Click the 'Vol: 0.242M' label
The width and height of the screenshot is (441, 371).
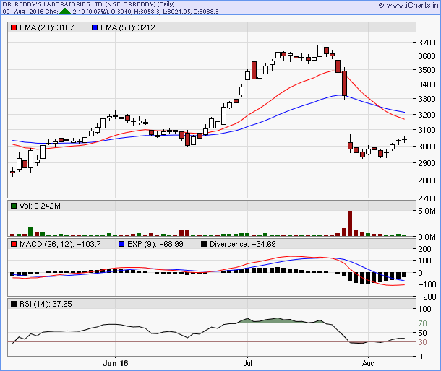40,206
